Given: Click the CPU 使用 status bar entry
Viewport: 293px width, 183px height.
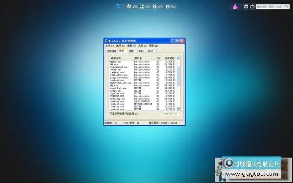Looking at the screenshot, I should point(132,123).
